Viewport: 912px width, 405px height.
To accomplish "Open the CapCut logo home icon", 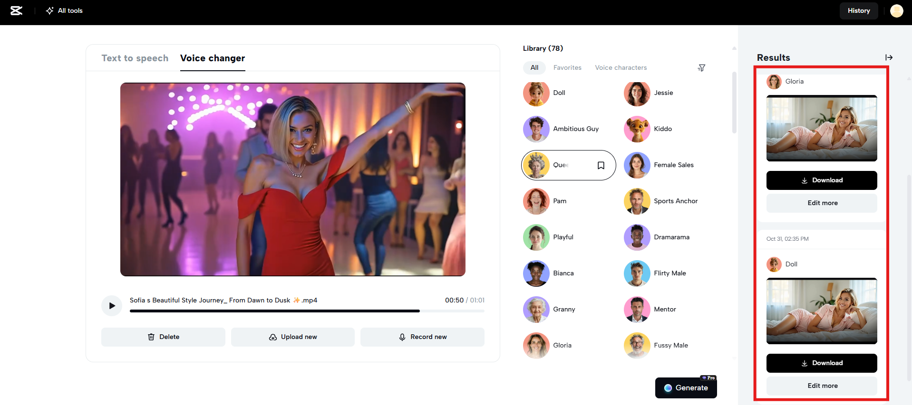I will pyautogui.click(x=17, y=10).
